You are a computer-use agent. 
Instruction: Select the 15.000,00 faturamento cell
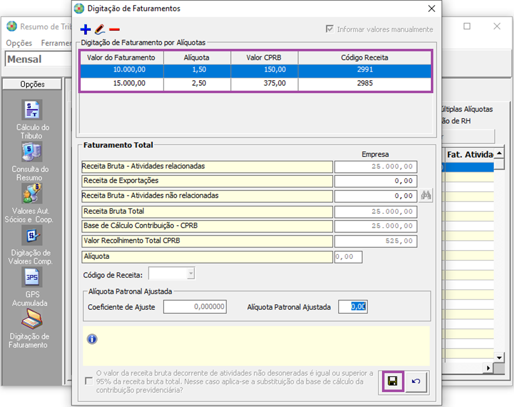[122, 83]
